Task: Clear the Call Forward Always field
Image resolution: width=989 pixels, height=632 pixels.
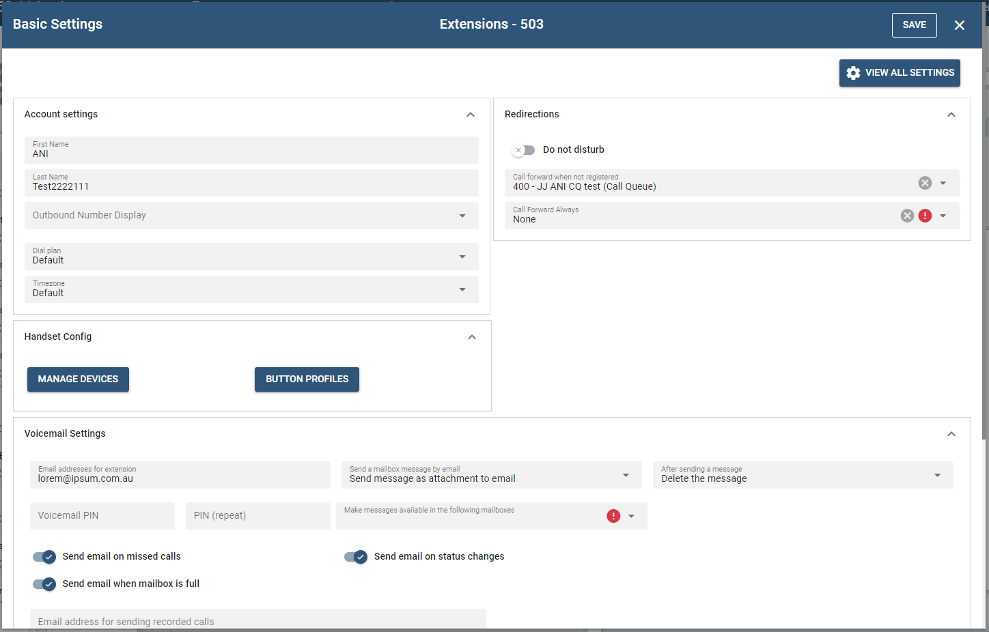Action: coord(907,216)
